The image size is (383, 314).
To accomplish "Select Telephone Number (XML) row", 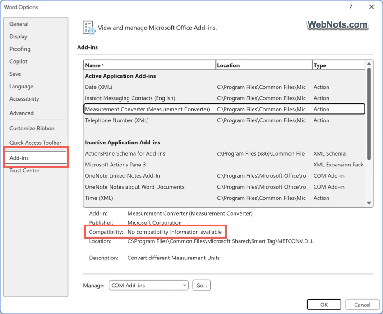I will pos(224,120).
